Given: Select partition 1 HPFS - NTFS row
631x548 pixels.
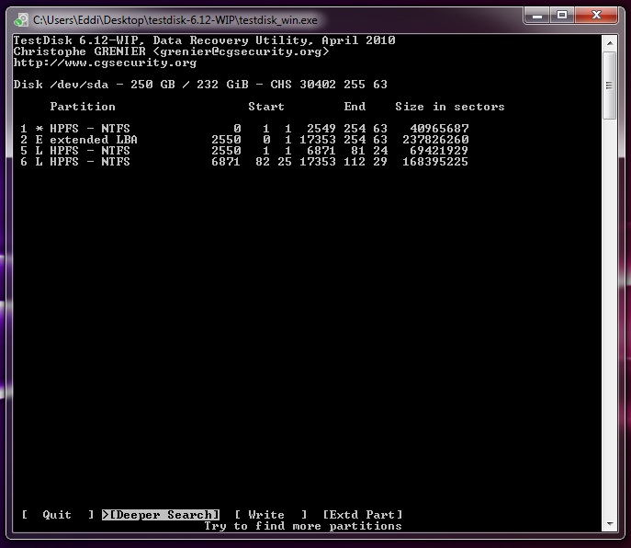Looking at the screenshot, I should coord(244,129).
